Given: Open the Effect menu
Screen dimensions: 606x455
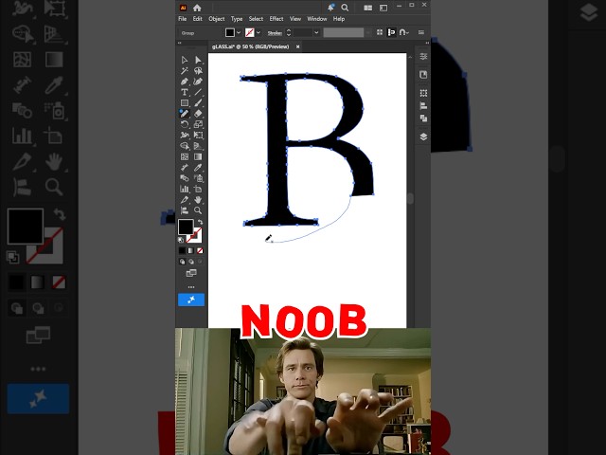Looking at the screenshot, I should coord(276,19).
